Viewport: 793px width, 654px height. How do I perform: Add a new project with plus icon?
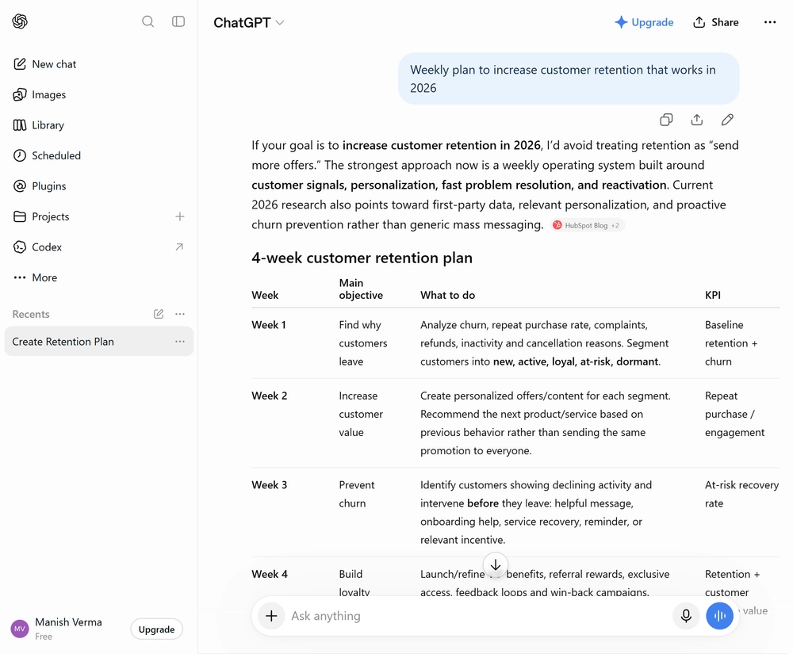179,216
